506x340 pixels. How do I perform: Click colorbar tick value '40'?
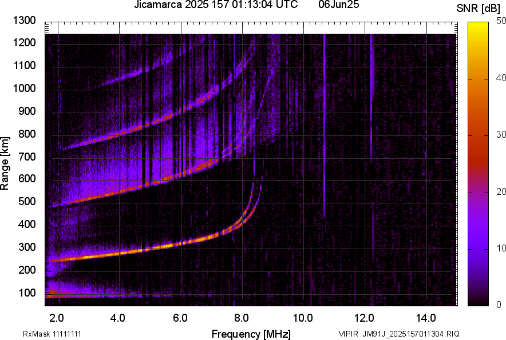[x=501, y=78]
